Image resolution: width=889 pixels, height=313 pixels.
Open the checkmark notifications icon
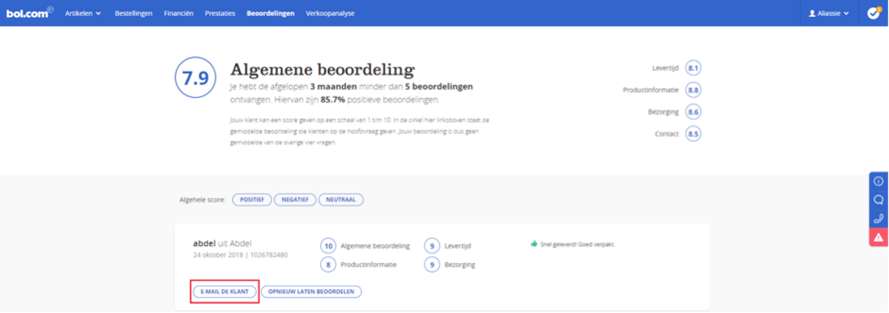874,13
